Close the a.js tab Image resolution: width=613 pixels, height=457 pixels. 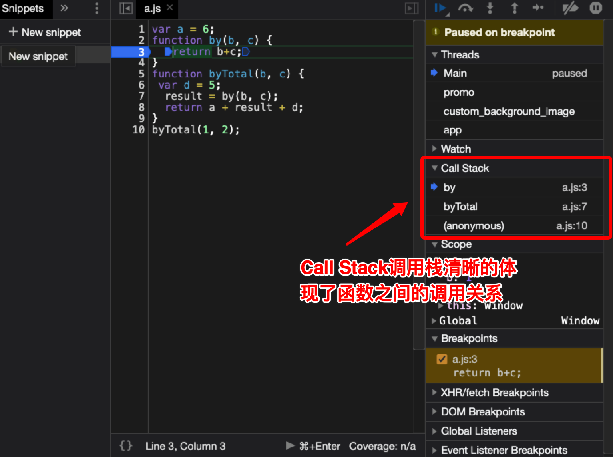click(170, 7)
